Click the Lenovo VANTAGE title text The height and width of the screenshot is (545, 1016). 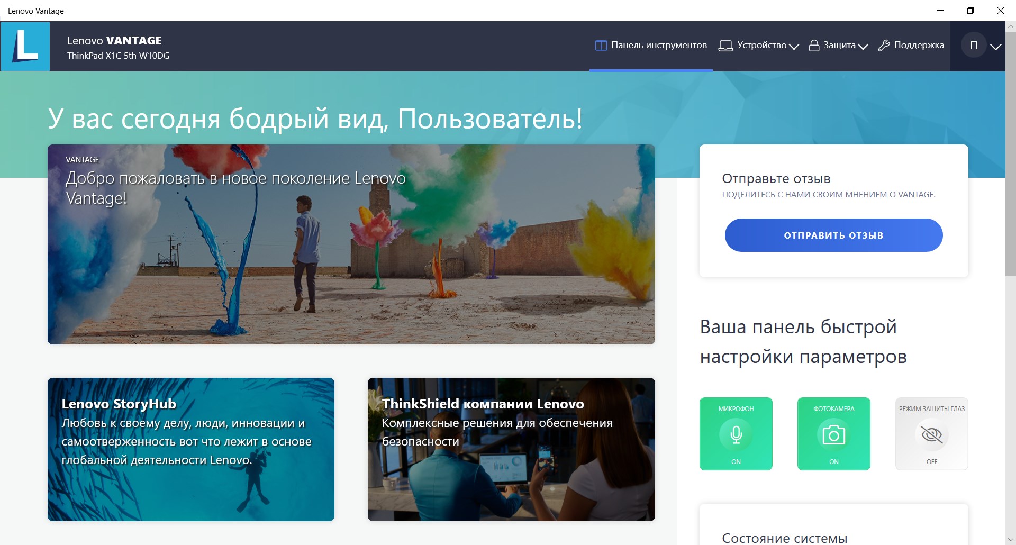coord(114,41)
